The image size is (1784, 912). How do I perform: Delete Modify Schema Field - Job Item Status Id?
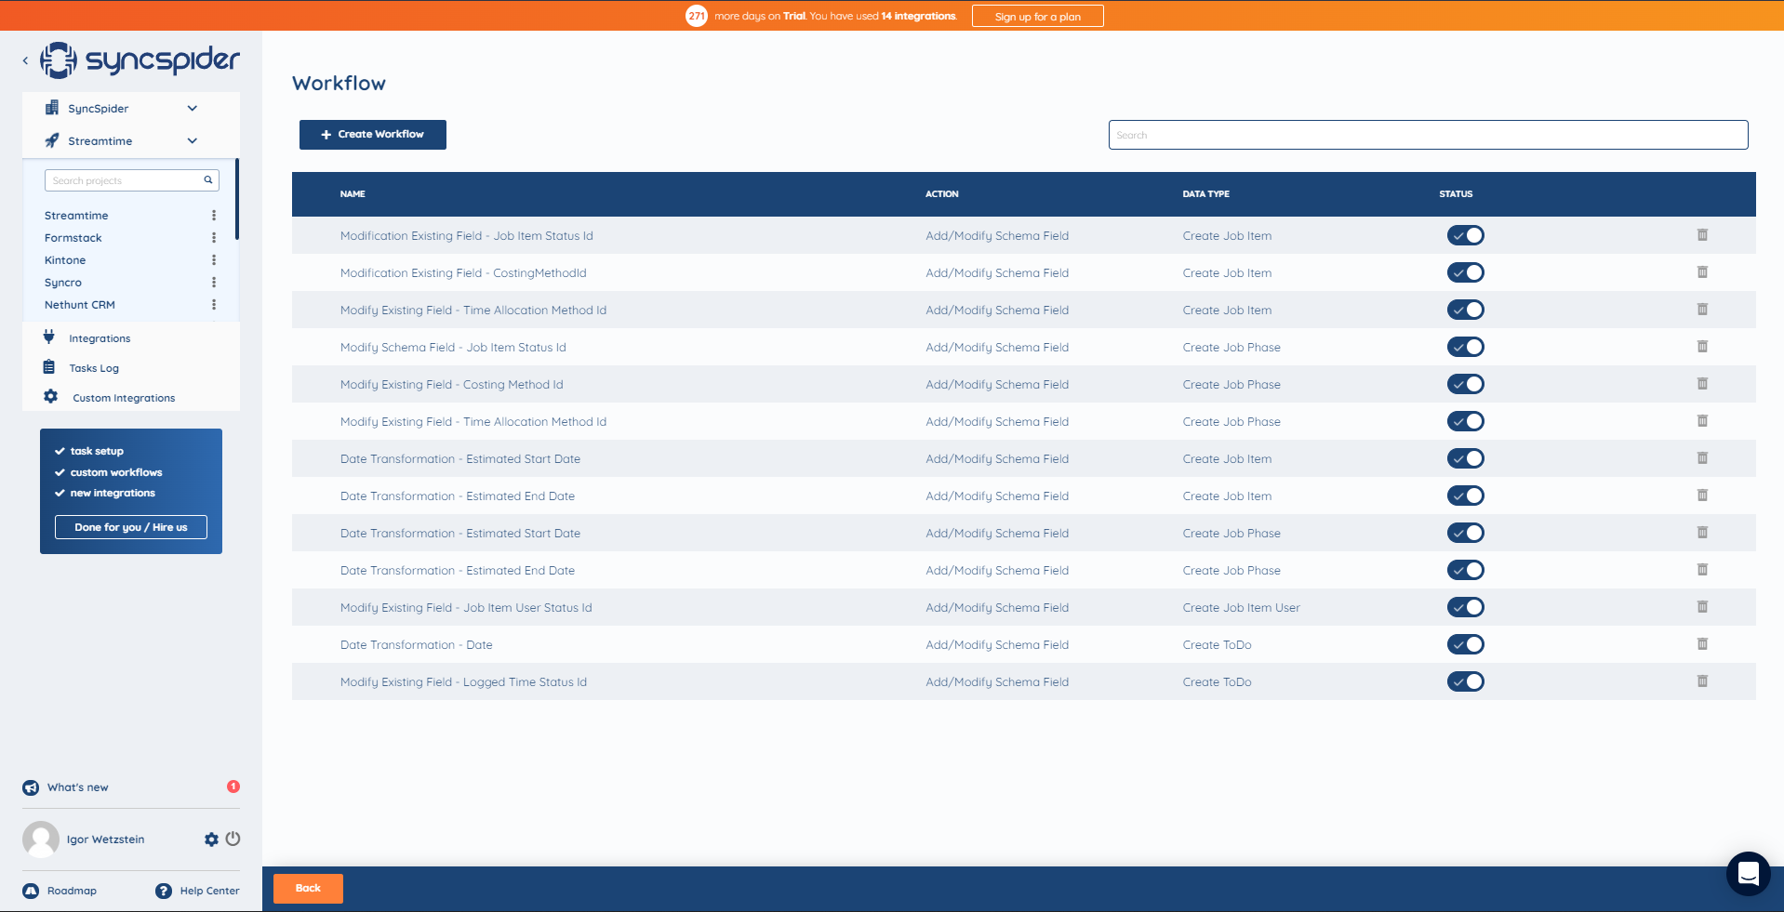(x=1702, y=347)
